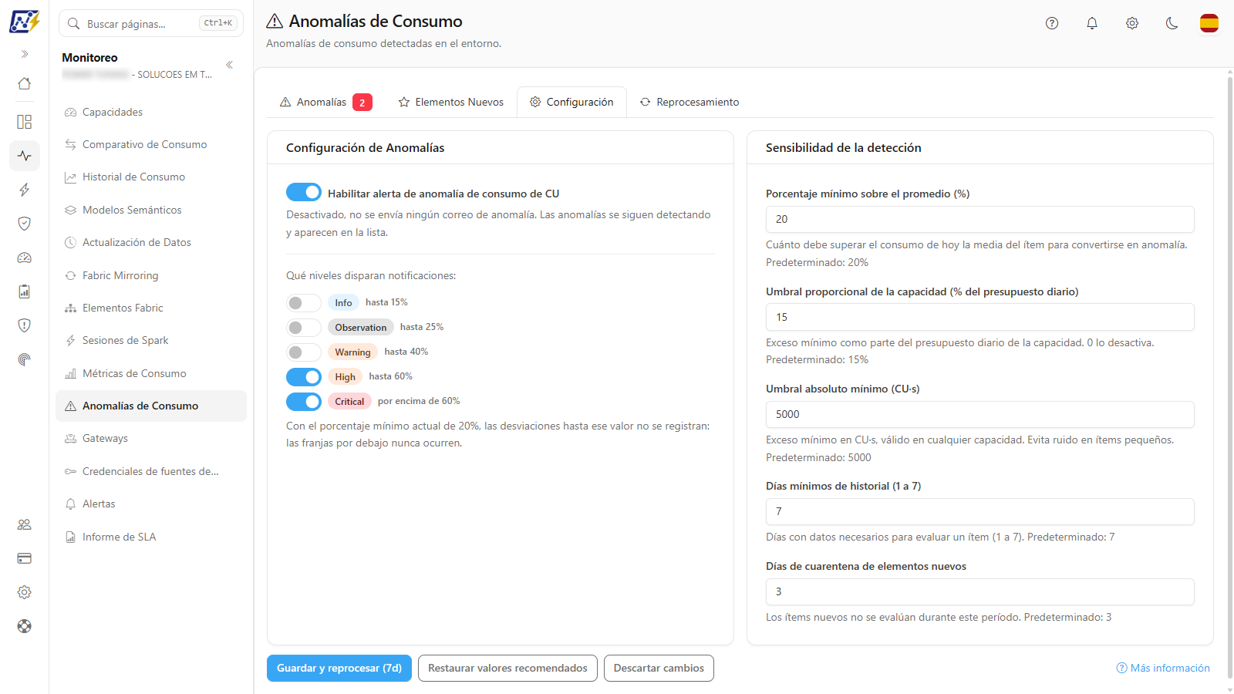Open the fingerprint icon in the left rail

(x=25, y=359)
